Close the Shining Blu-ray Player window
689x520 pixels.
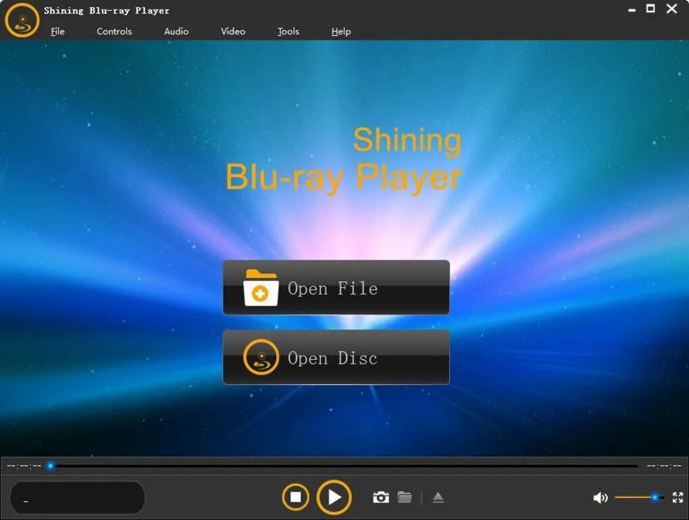[671, 8]
